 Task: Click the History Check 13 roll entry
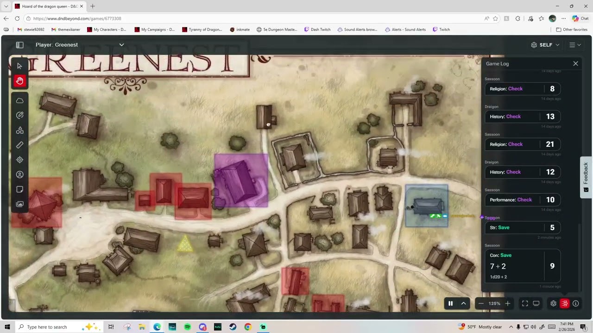[523, 117]
